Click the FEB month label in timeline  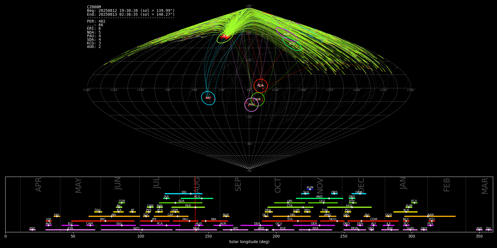click(x=447, y=185)
